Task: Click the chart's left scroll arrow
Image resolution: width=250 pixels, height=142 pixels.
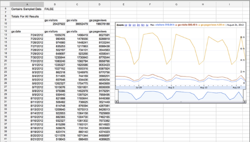Action: tap(117, 102)
